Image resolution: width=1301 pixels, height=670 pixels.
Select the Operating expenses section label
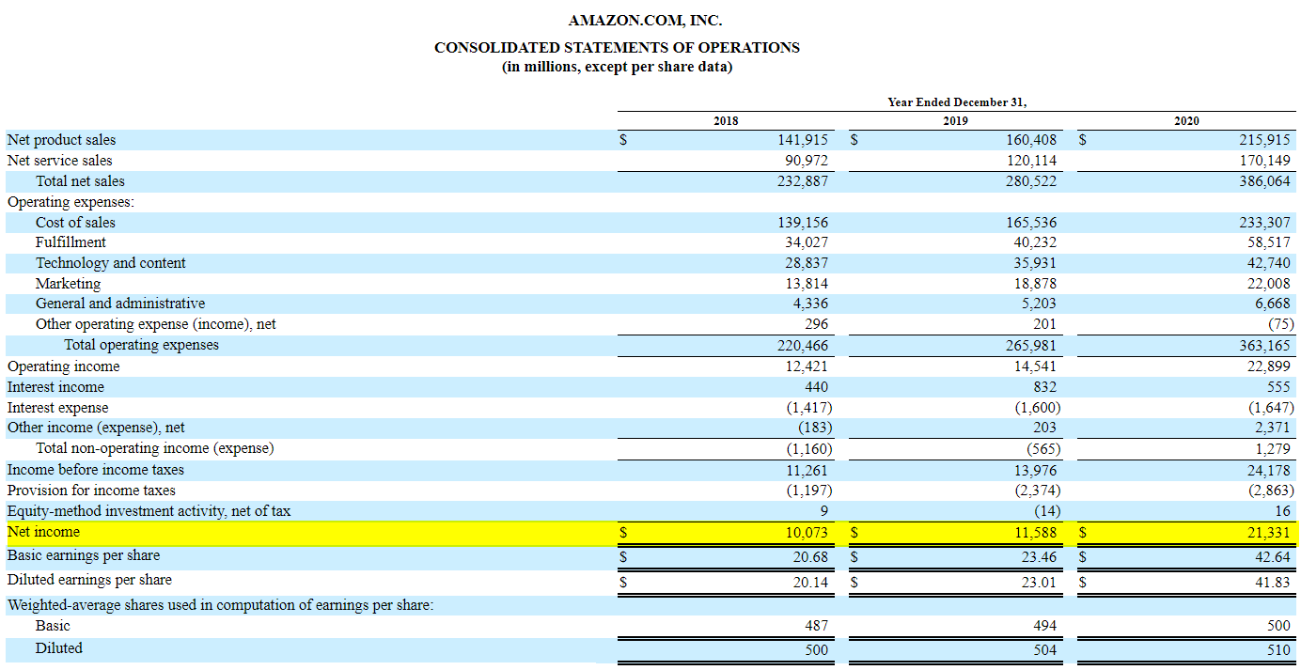tap(72, 201)
